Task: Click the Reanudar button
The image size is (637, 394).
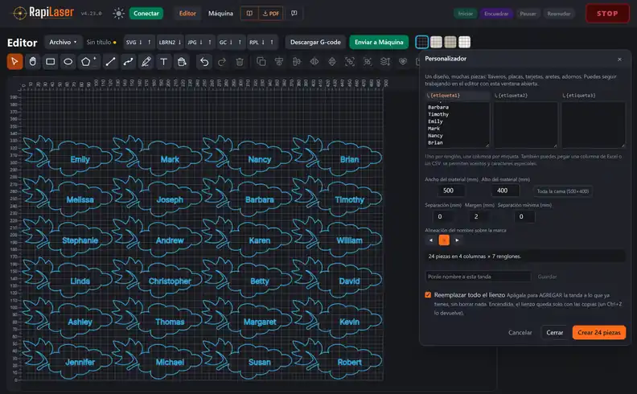Action: (559, 14)
